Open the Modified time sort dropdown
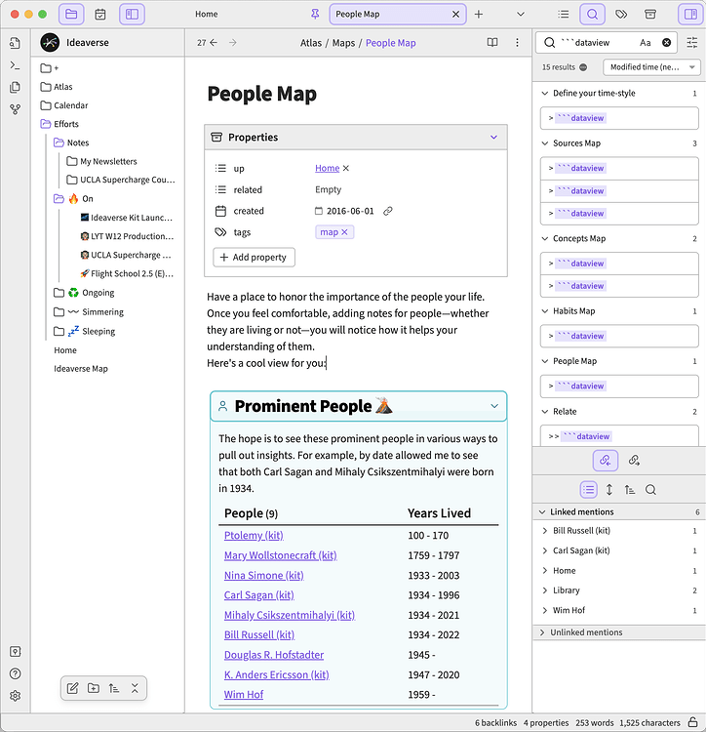Image resolution: width=706 pixels, height=732 pixels. [x=651, y=67]
